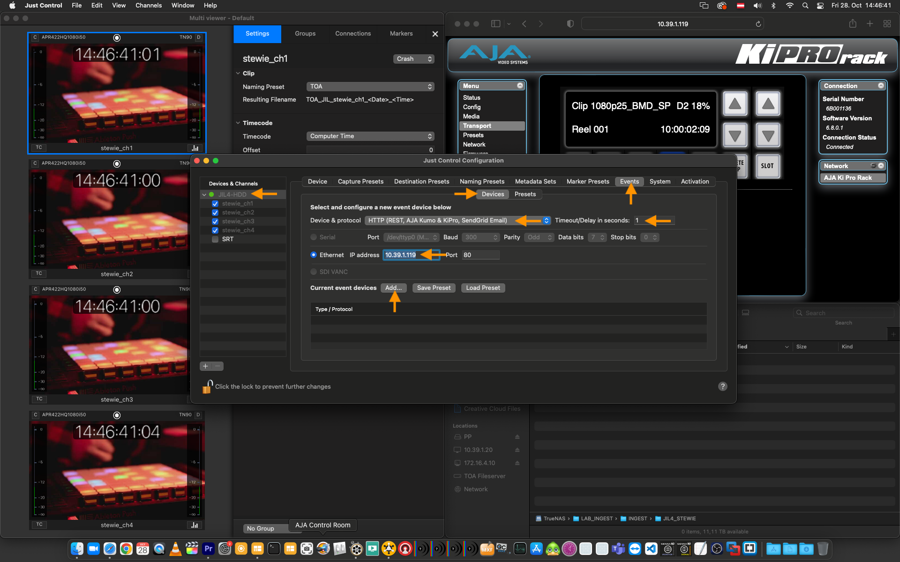Open Finder in the Dock
The image size is (900, 562).
coord(77,548)
